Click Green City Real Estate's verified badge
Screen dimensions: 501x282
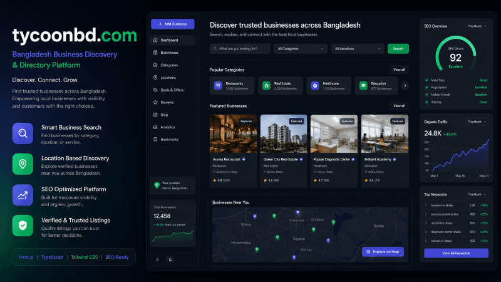coord(301,159)
